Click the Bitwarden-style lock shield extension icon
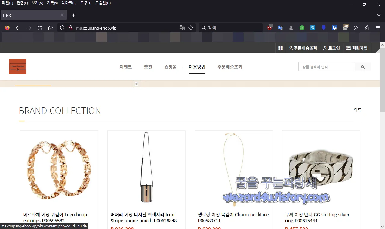The image size is (385, 229). coord(334,28)
